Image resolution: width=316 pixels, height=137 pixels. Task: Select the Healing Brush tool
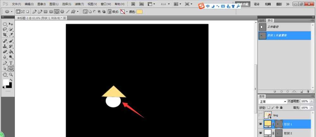point(5,41)
